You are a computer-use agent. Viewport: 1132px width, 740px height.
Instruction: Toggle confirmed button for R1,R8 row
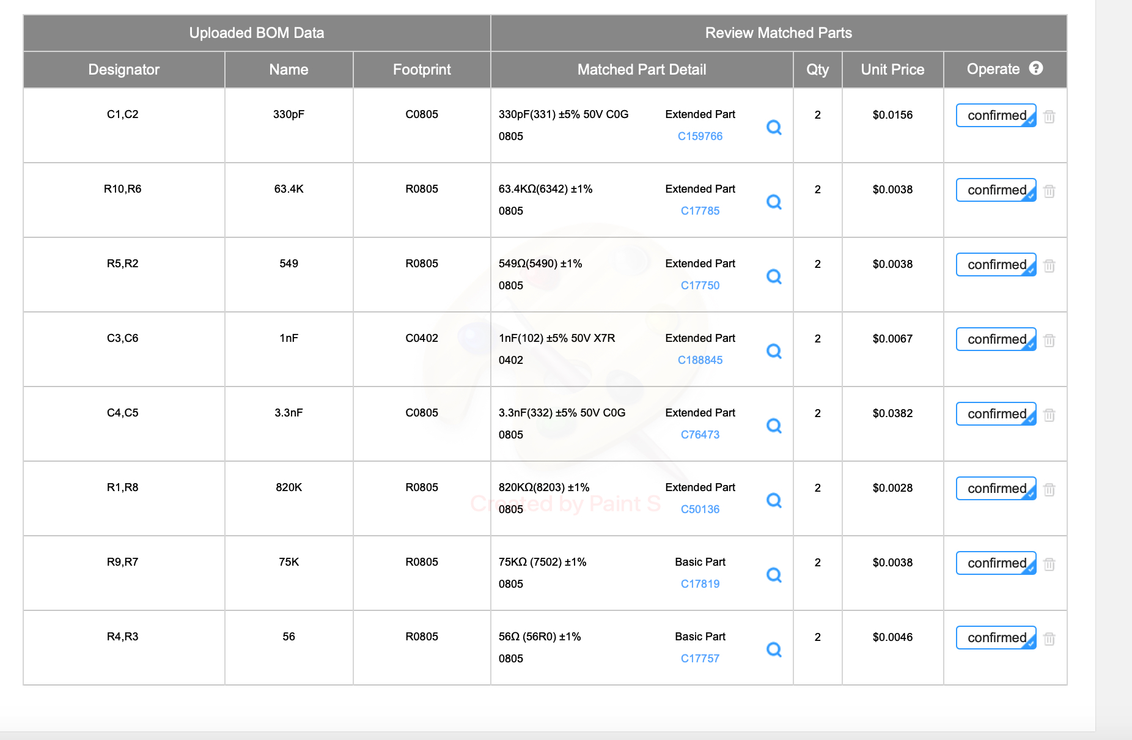996,489
